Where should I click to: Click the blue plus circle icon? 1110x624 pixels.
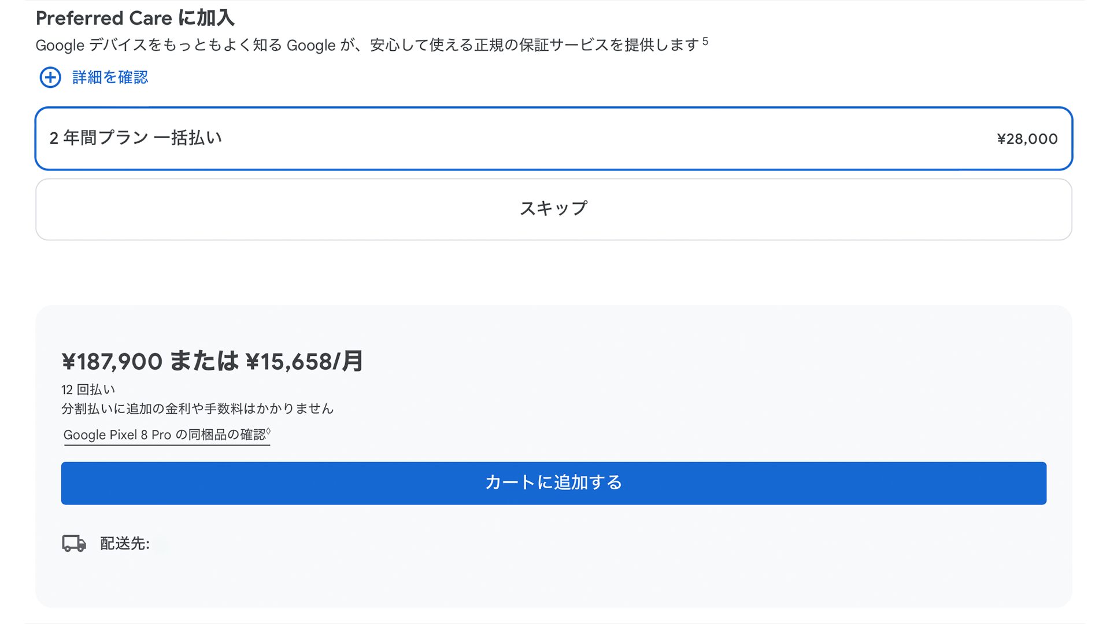[x=50, y=77]
